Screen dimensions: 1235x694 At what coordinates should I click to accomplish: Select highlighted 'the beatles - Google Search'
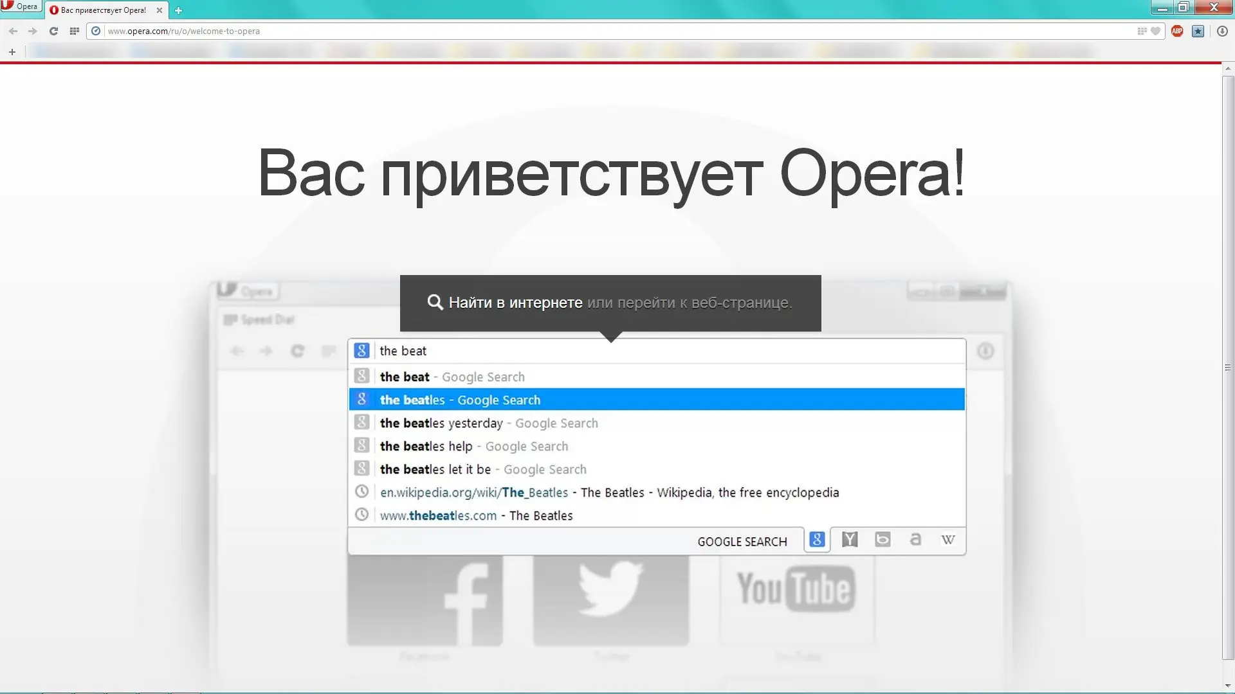pos(657,400)
